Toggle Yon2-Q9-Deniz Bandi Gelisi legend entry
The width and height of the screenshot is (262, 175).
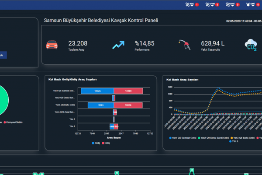214,138
